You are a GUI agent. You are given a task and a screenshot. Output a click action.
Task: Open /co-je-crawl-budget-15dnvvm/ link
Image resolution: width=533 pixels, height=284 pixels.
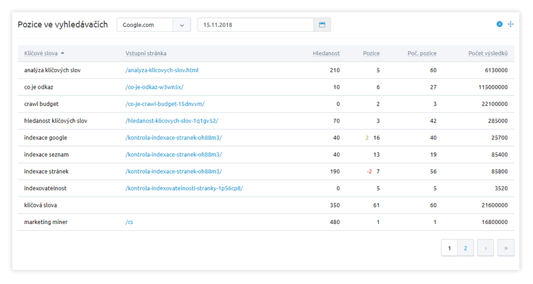tap(165, 104)
